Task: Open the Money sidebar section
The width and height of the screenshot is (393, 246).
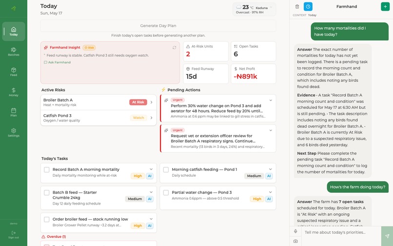Action: (x=14, y=92)
